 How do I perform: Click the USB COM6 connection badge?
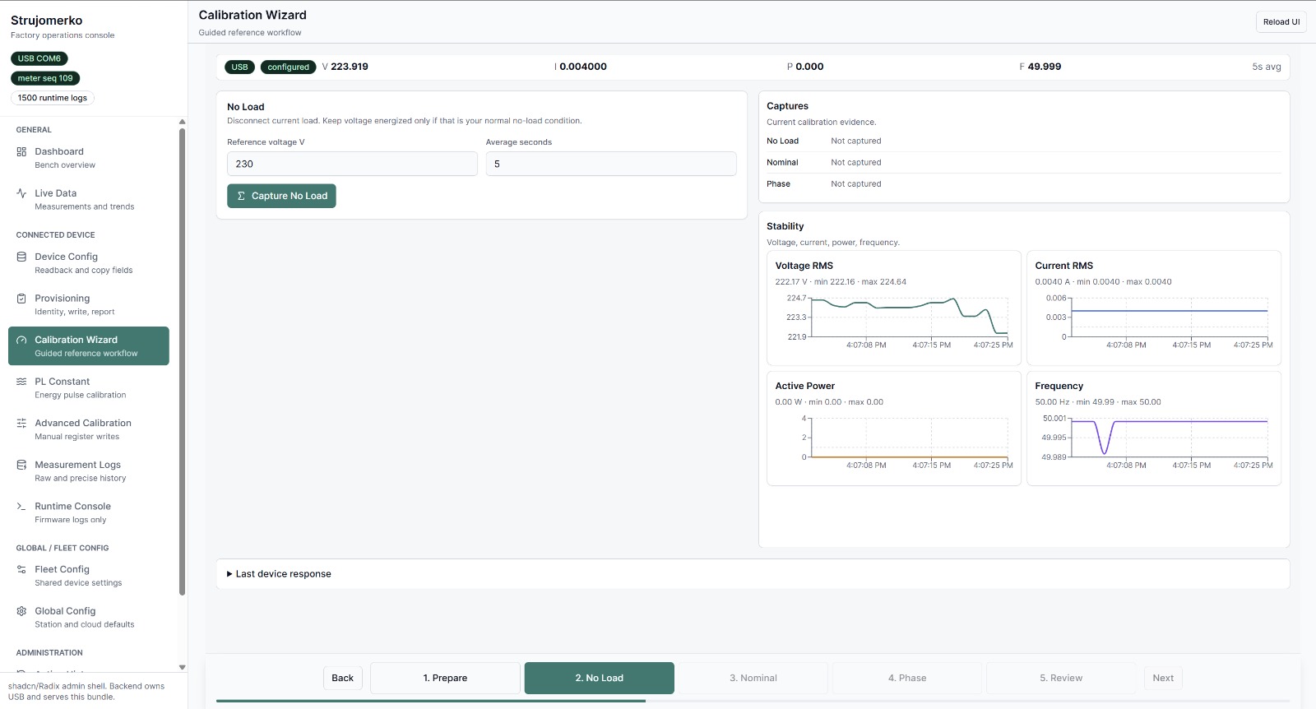tap(39, 58)
